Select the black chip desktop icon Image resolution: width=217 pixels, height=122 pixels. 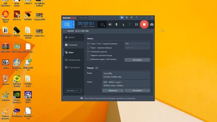point(17,32)
